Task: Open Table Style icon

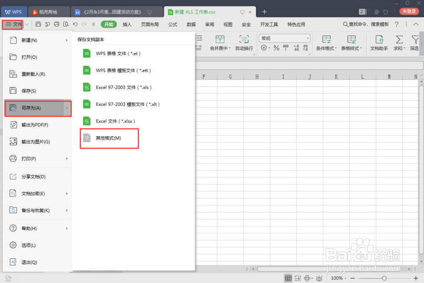Action: click(x=351, y=40)
